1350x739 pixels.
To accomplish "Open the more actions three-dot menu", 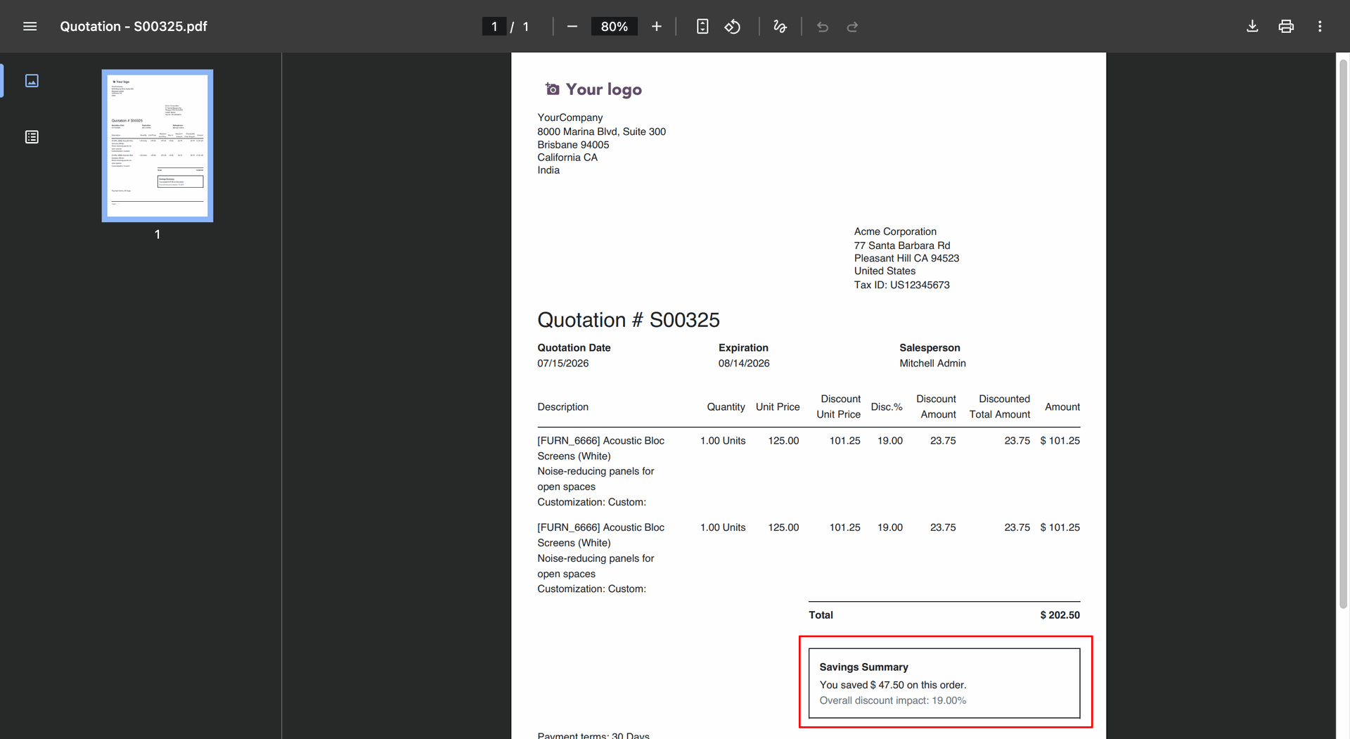I will pyautogui.click(x=1320, y=27).
